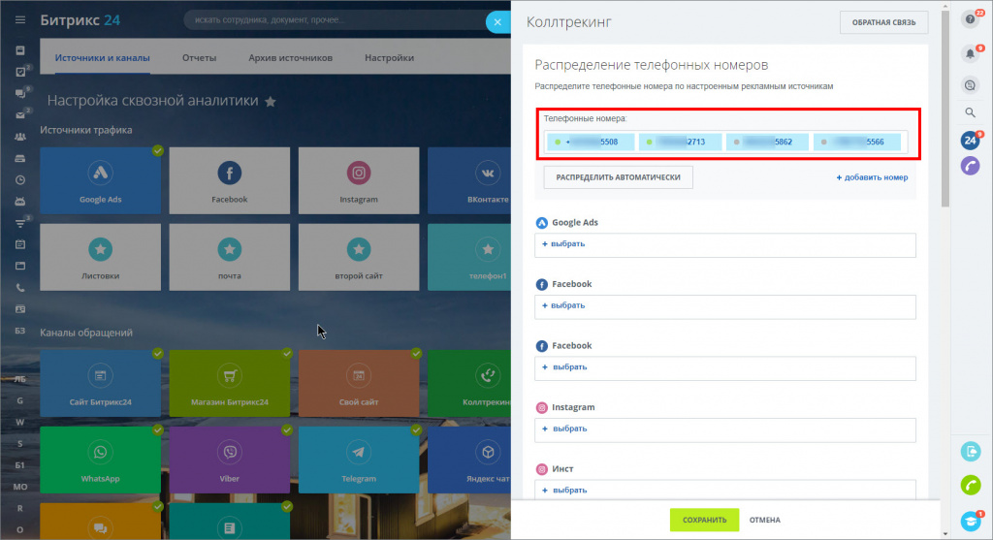Click the green phone dial button
Screen dimensions: 993x540
(x=970, y=485)
